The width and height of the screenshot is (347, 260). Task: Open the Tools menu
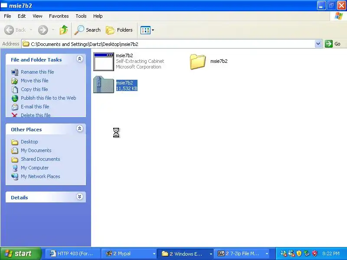(x=81, y=16)
